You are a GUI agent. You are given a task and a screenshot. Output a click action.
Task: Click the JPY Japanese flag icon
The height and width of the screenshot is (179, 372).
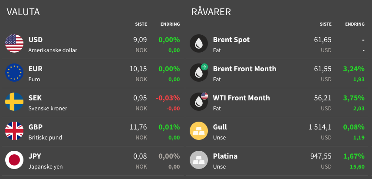pyautogui.click(x=14, y=160)
